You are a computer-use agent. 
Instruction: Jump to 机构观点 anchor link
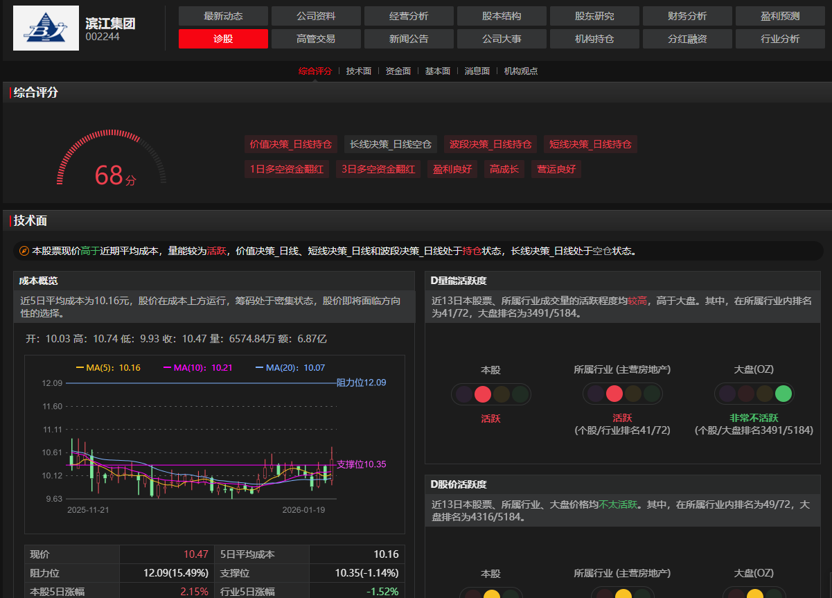click(x=521, y=71)
